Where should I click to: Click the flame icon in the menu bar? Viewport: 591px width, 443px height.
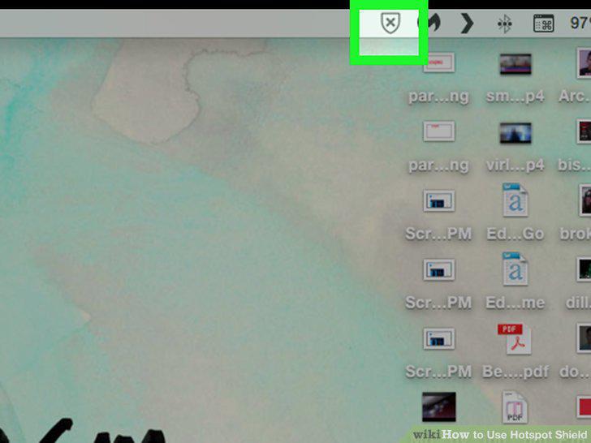click(x=434, y=23)
